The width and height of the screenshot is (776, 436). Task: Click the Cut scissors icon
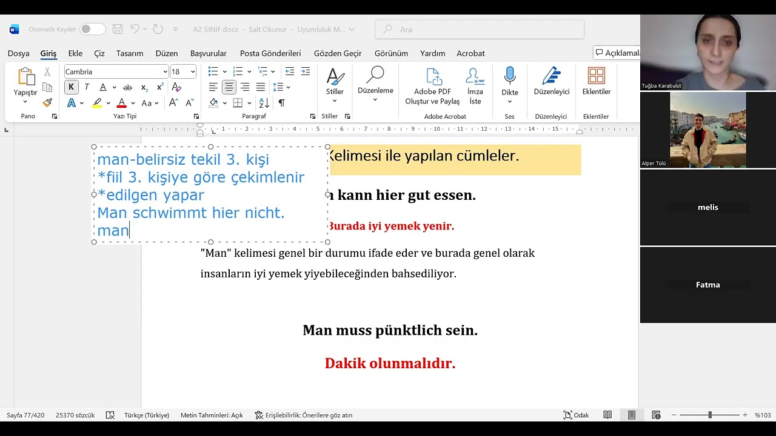(47, 73)
